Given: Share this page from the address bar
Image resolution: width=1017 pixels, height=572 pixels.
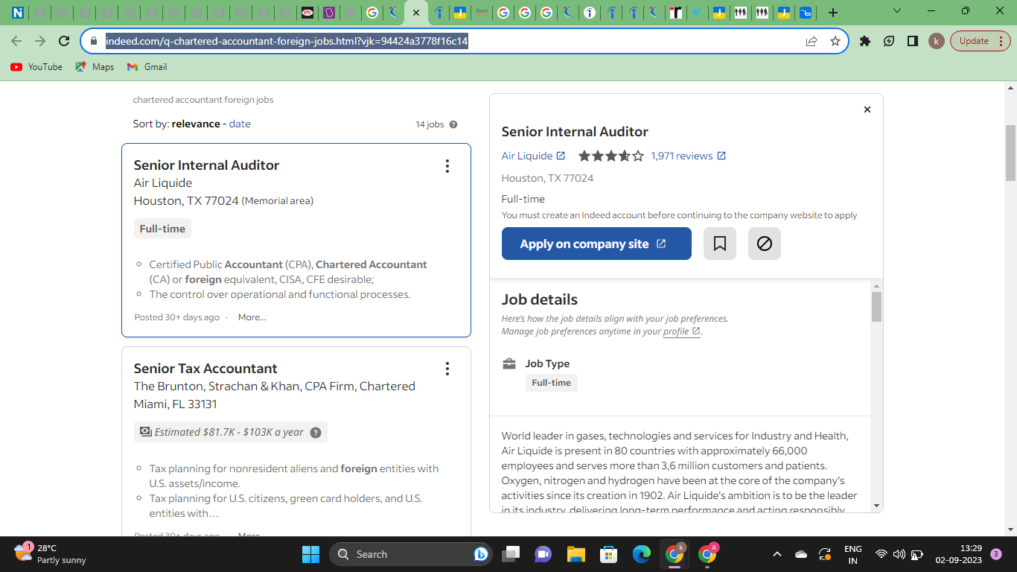Looking at the screenshot, I should coord(812,41).
